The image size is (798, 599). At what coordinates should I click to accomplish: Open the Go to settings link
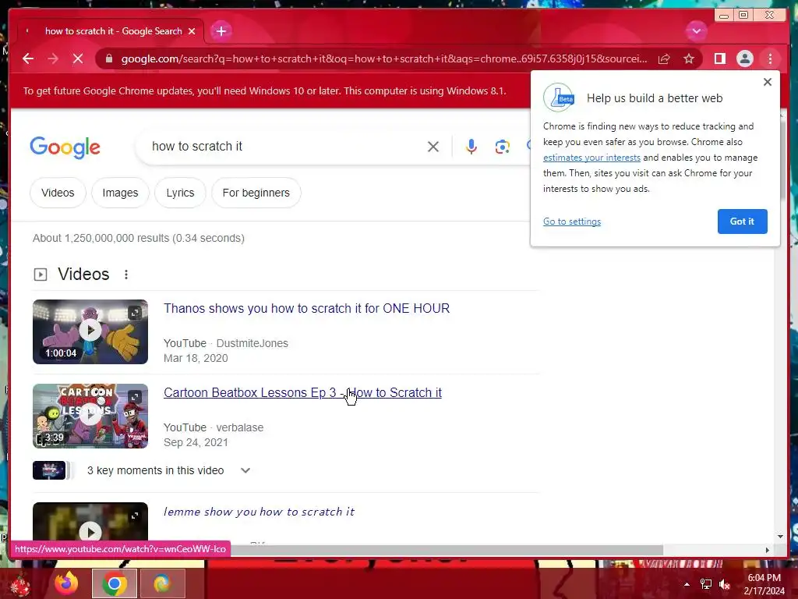click(x=572, y=222)
